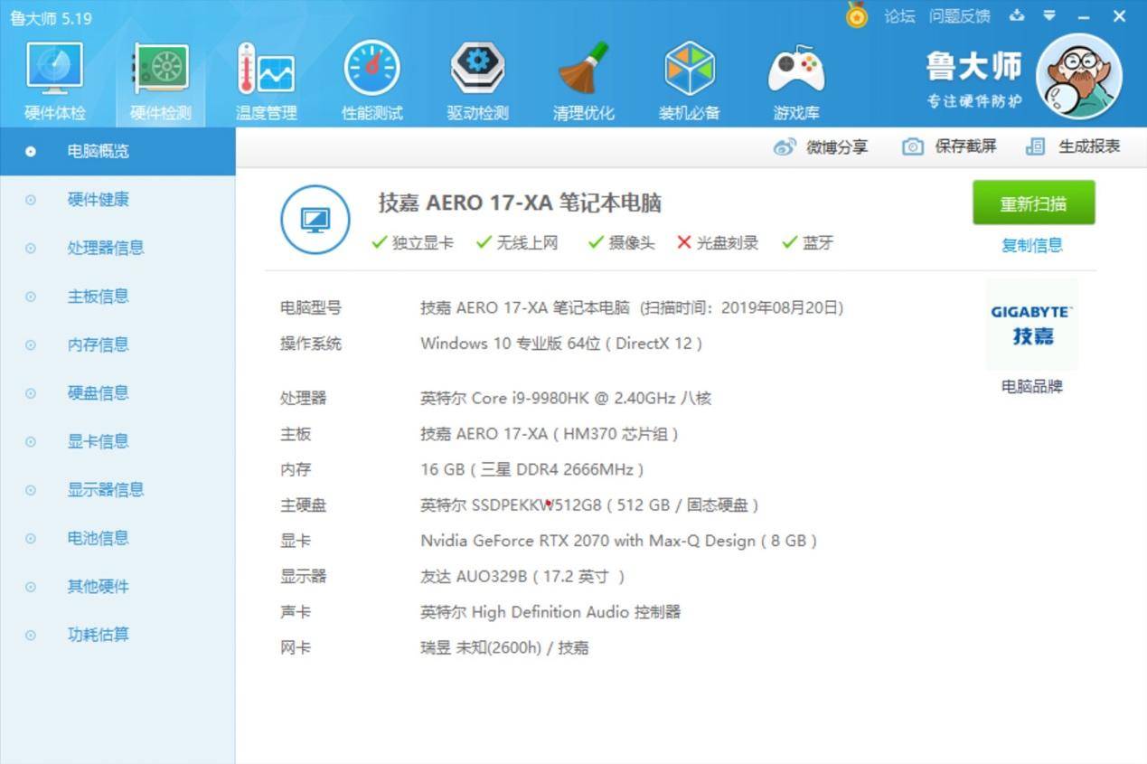1147x764 pixels.
Task: Click 复制信息 to copy system info
Action: [x=1032, y=245]
